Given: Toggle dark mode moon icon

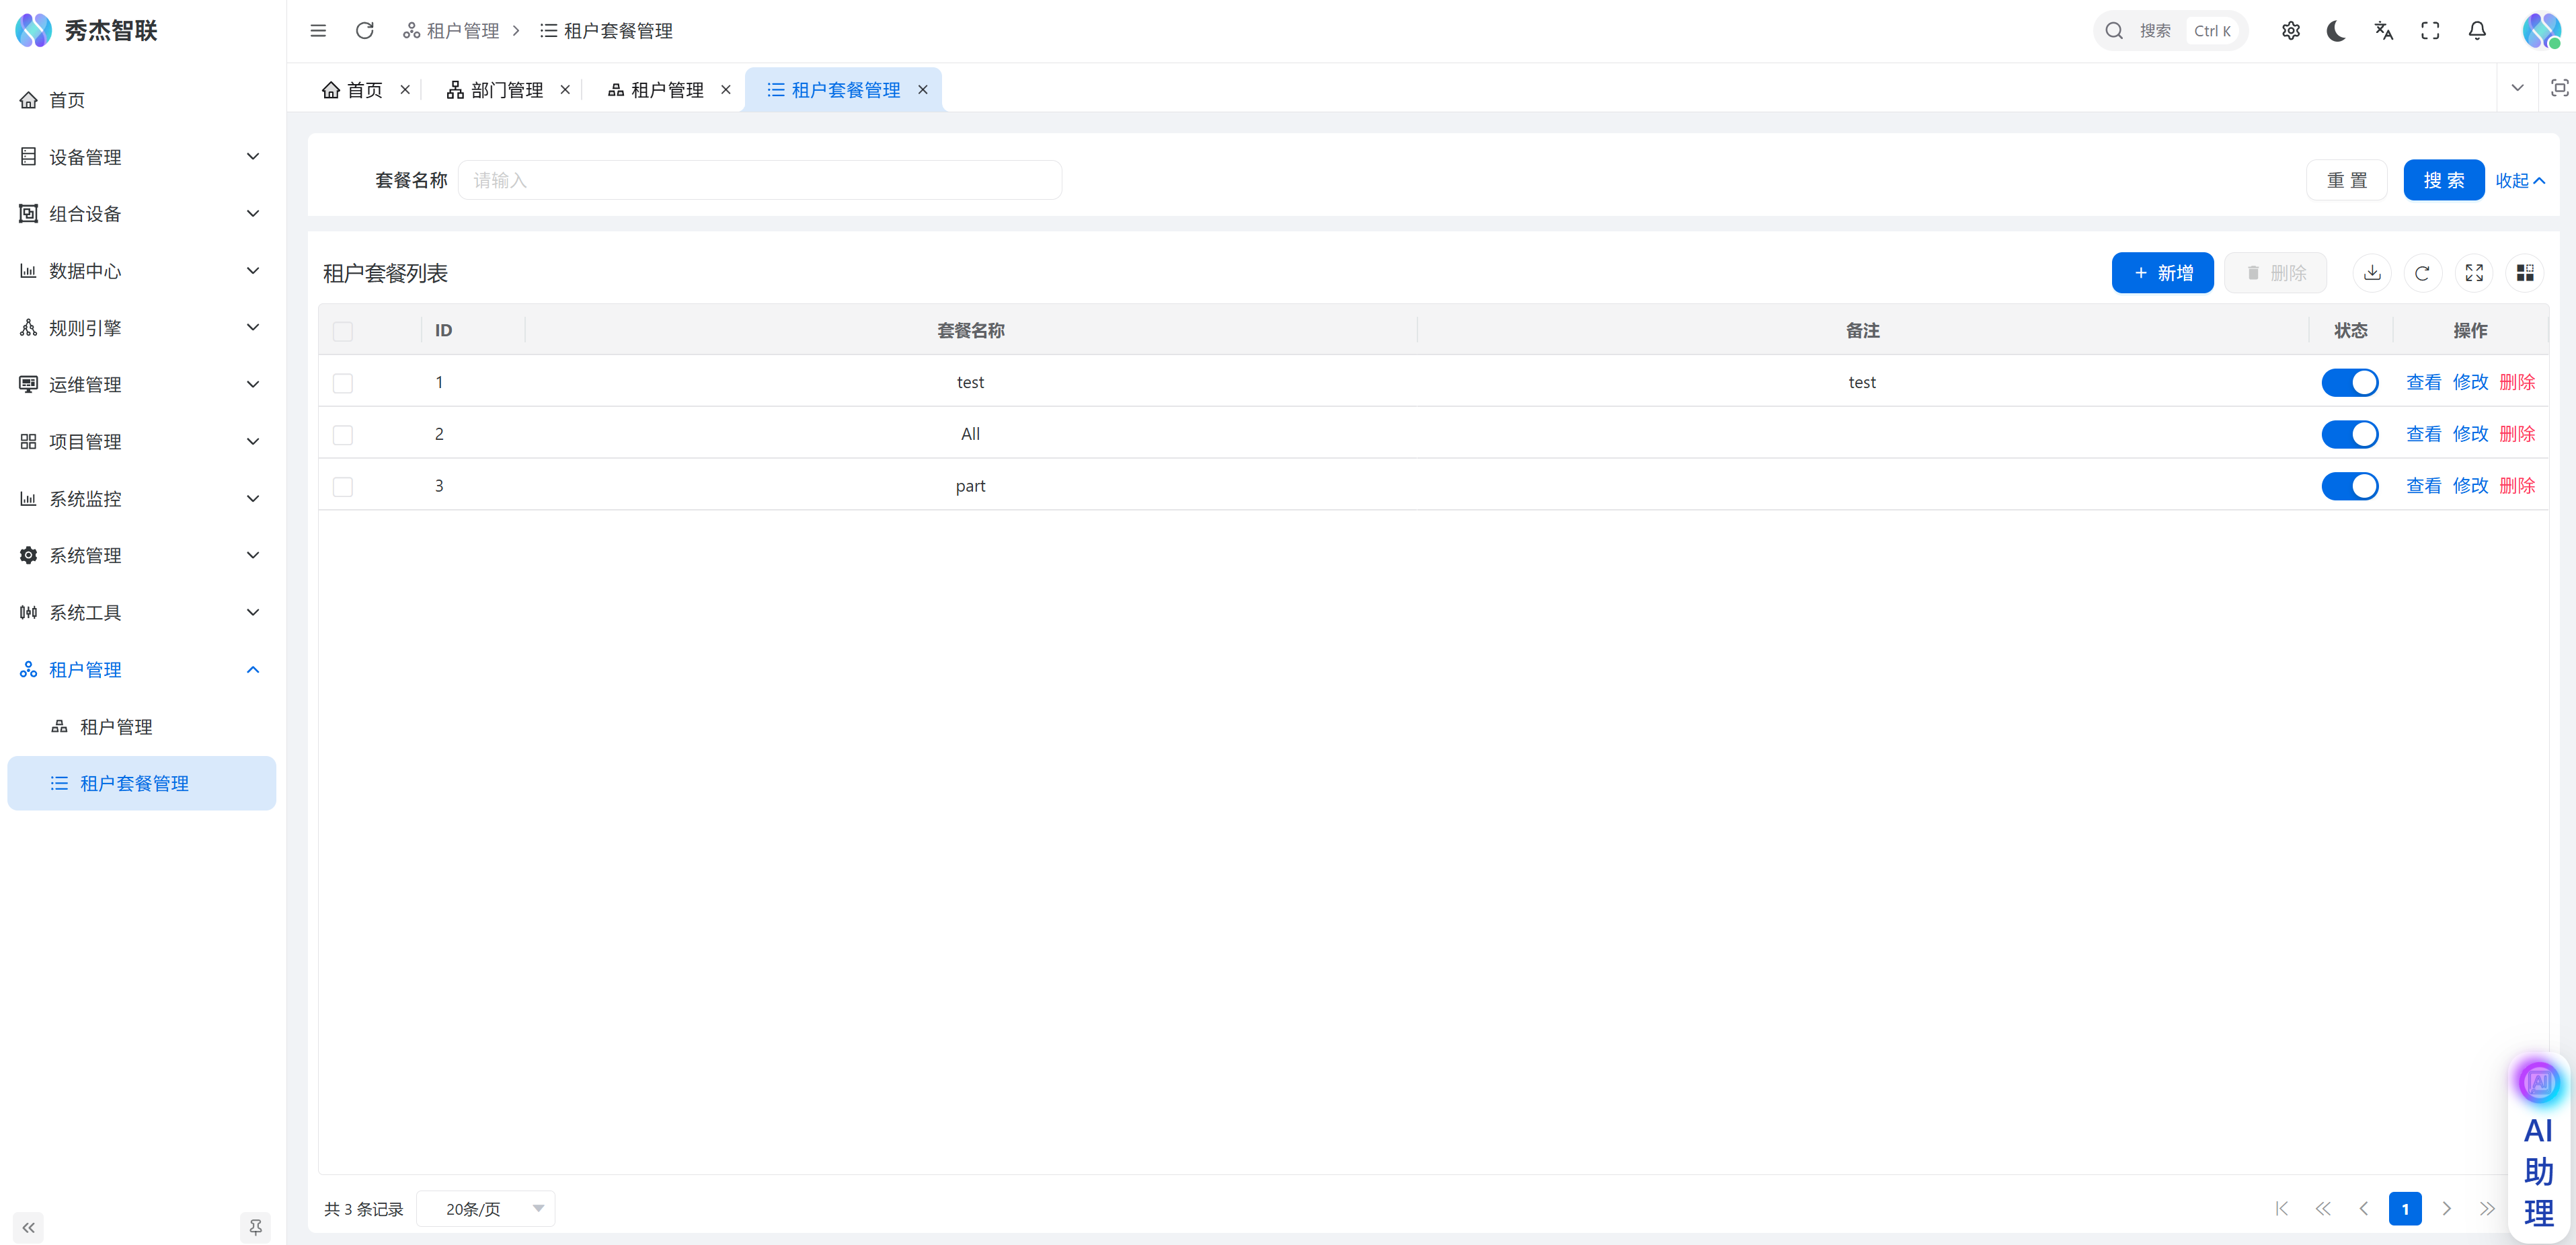Looking at the screenshot, I should coord(2336,31).
